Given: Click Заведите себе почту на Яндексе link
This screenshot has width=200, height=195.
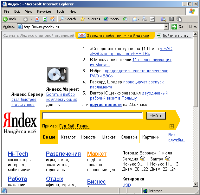Looking at the screenshot, I should click(x=118, y=36).
